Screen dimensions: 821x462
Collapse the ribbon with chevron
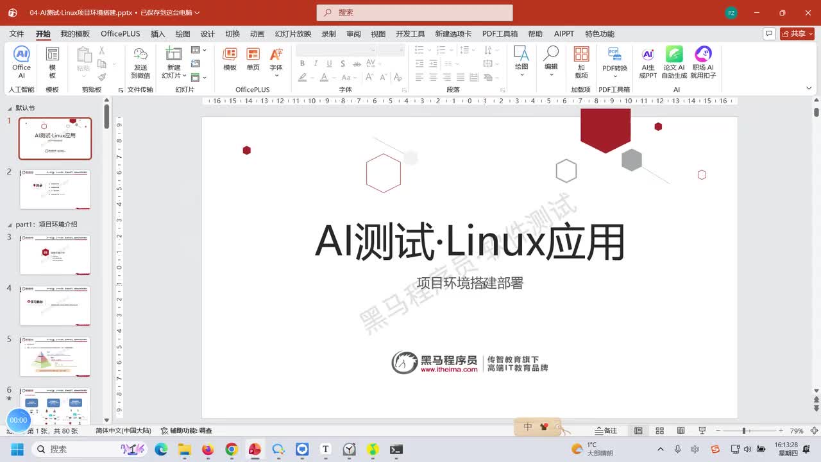tap(809, 89)
